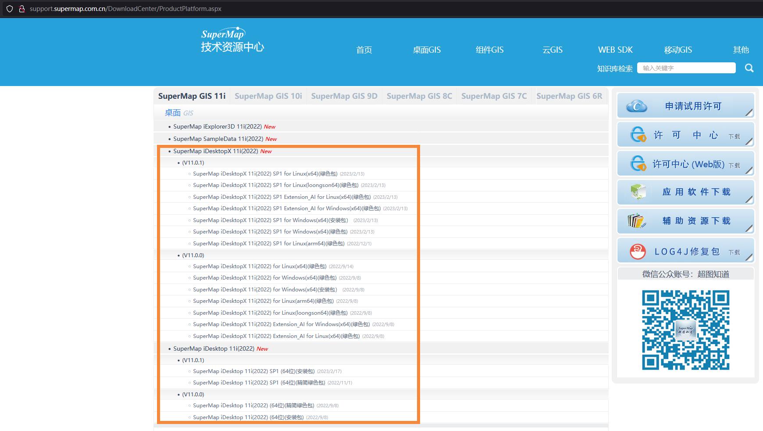Open the 云GIS menu
The height and width of the screenshot is (431, 763).
[x=553, y=50]
